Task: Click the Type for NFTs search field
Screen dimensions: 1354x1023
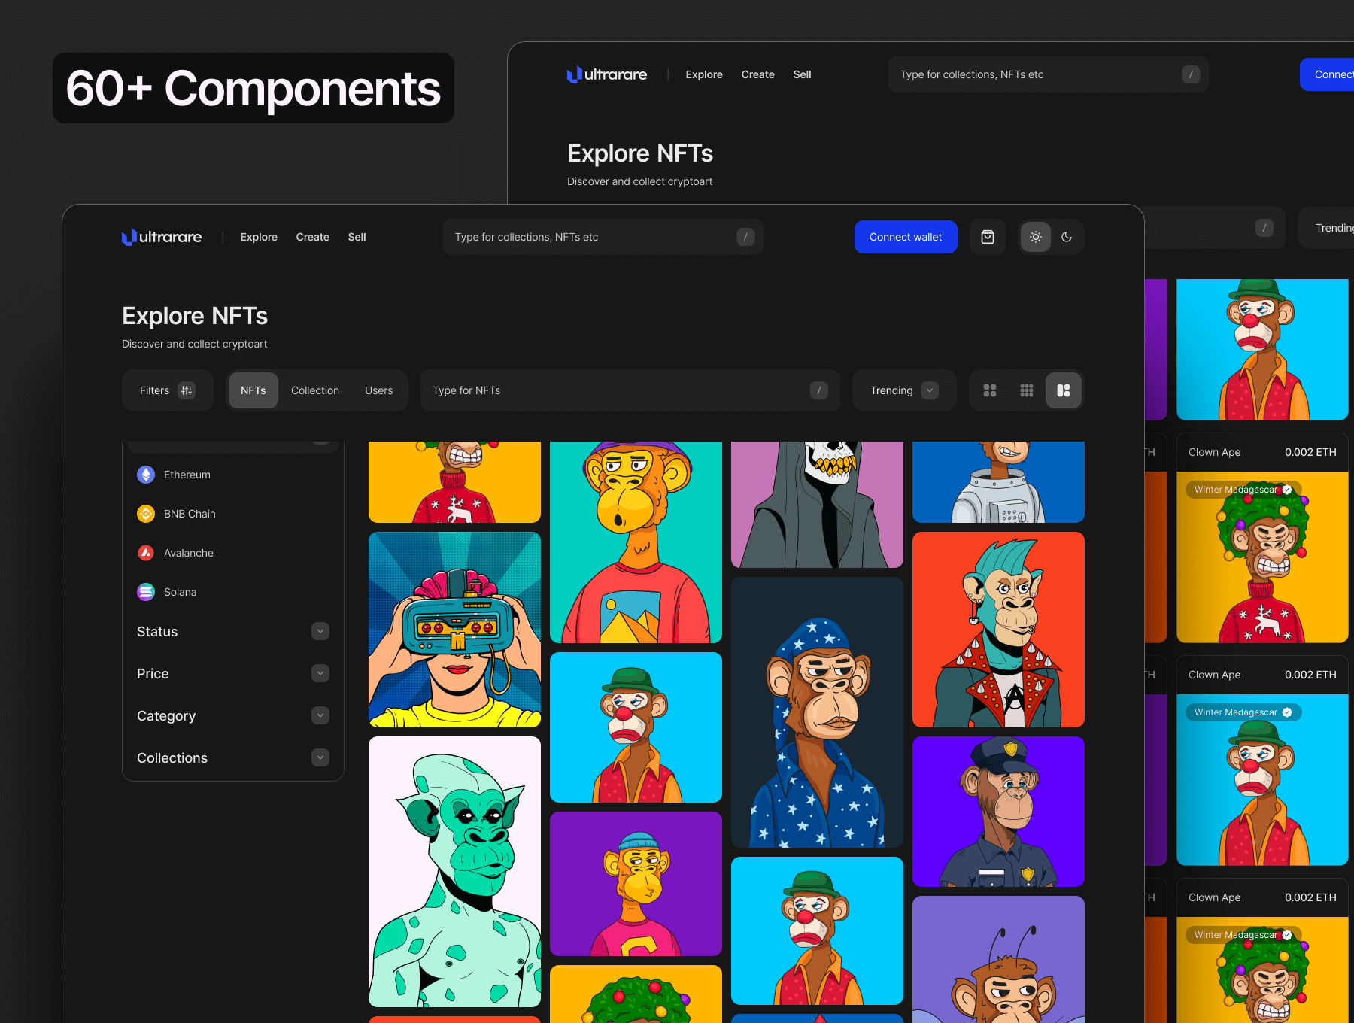Action: pyautogui.click(x=617, y=390)
